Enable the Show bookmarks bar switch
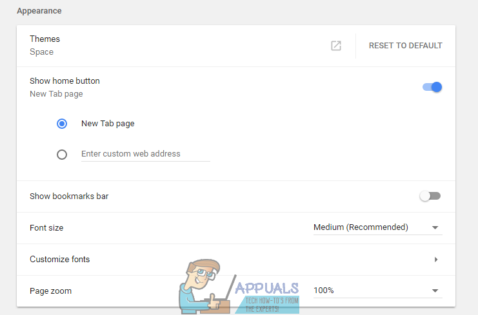 (x=430, y=196)
